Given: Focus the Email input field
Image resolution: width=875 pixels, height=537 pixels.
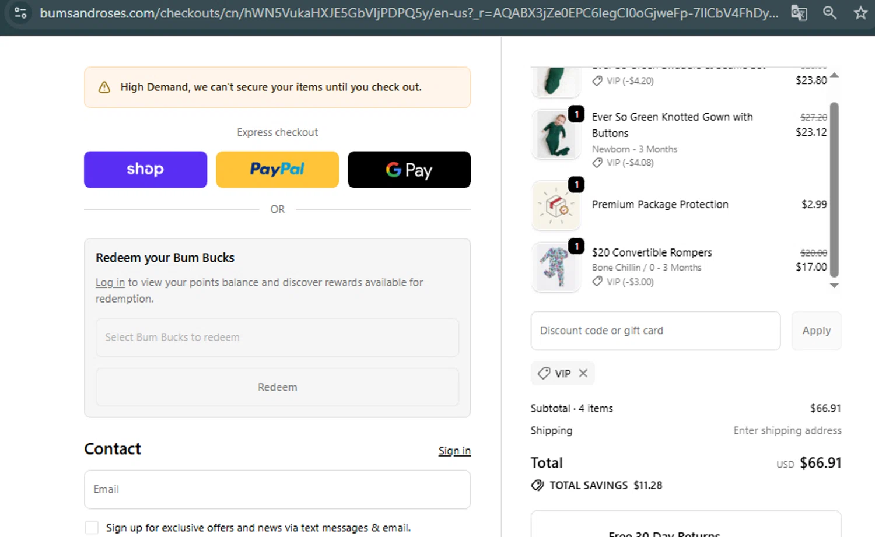Looking at the screenshot, I should (x=277, y=490).
